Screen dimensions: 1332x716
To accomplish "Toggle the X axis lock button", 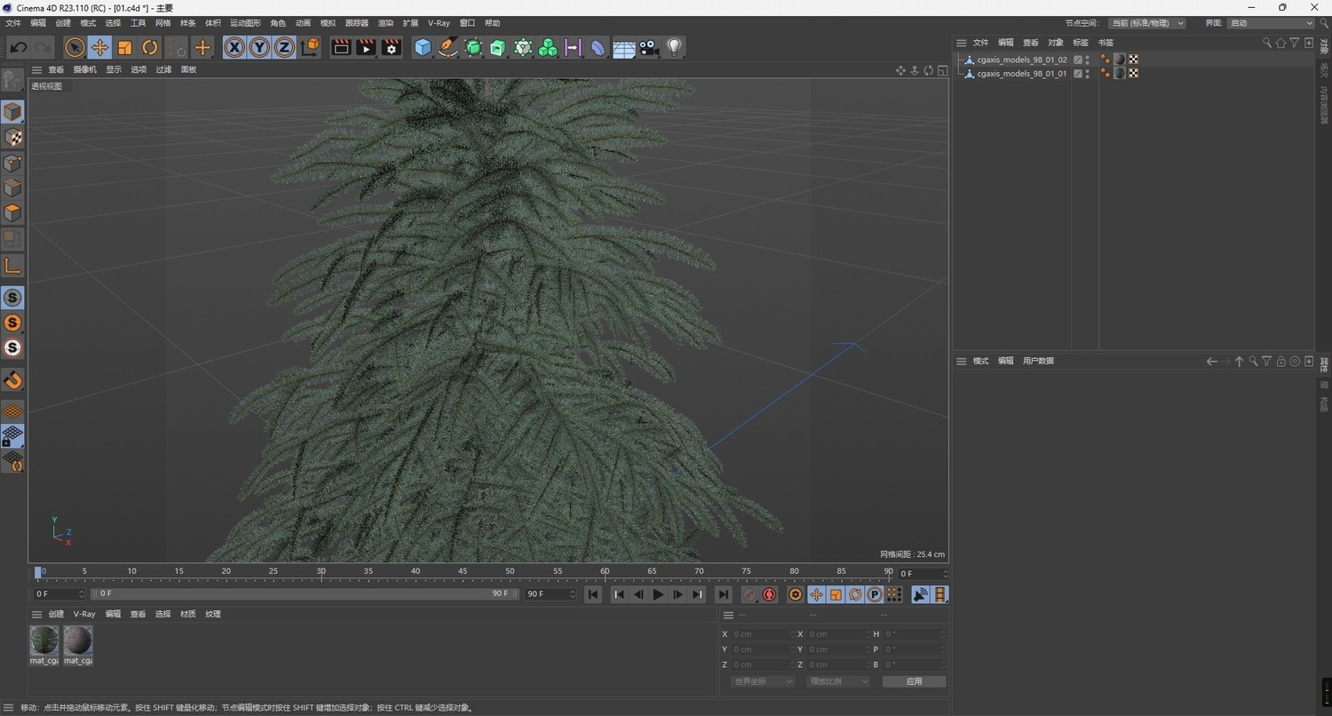I will click(x=234, y=47).
